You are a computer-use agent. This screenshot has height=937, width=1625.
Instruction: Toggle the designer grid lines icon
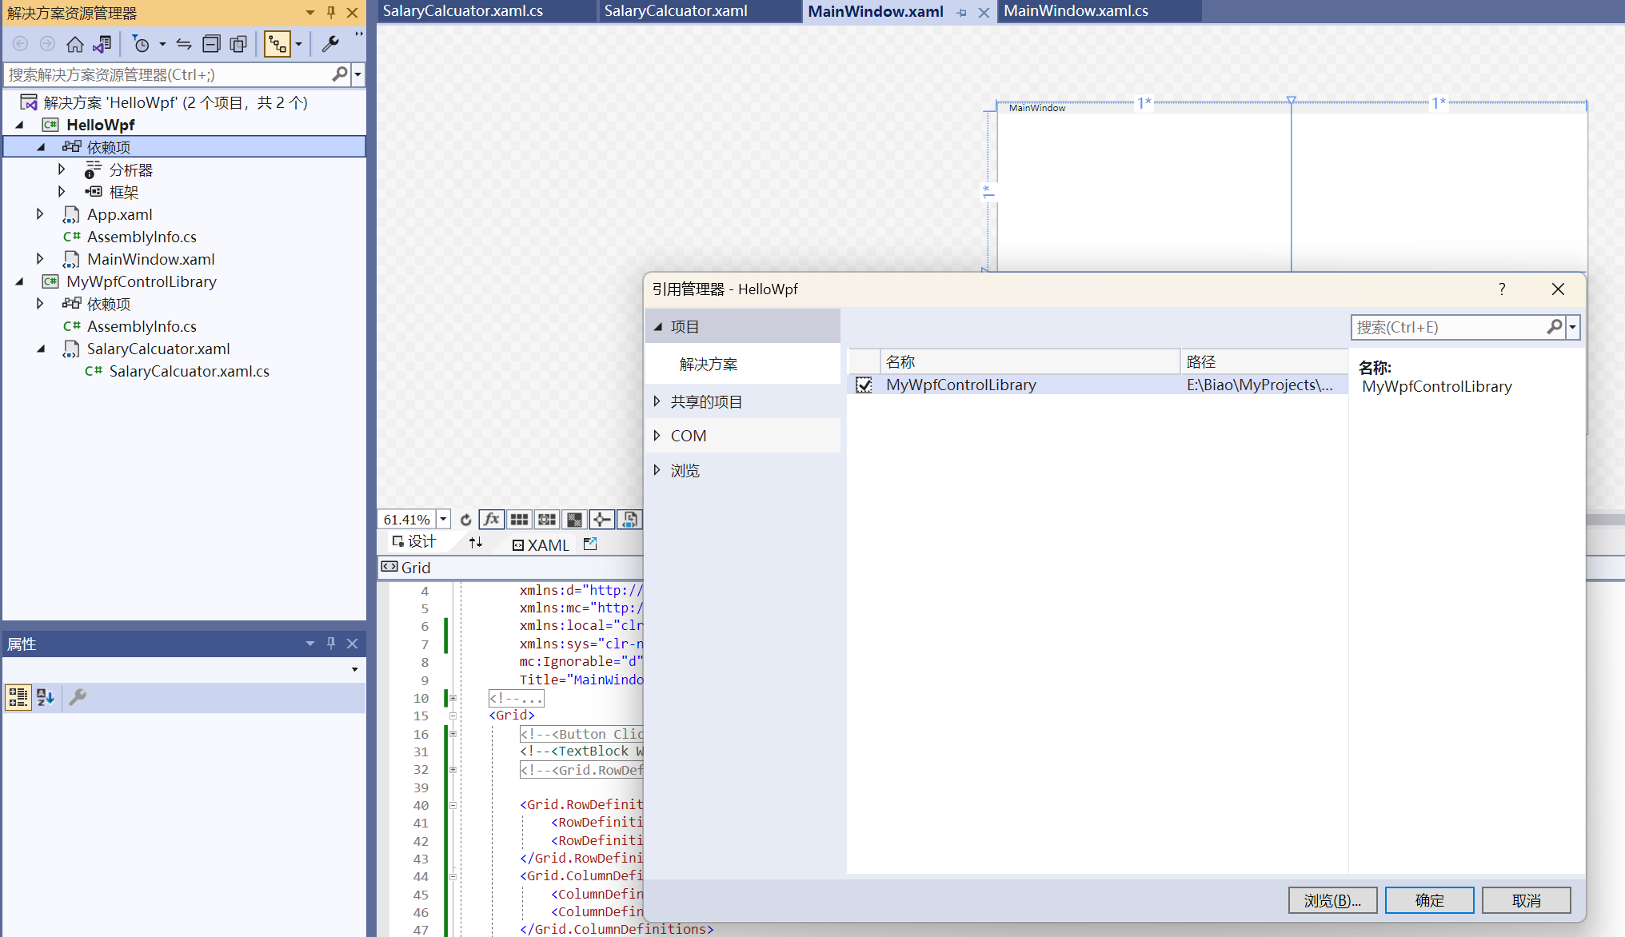coord(519,520)
